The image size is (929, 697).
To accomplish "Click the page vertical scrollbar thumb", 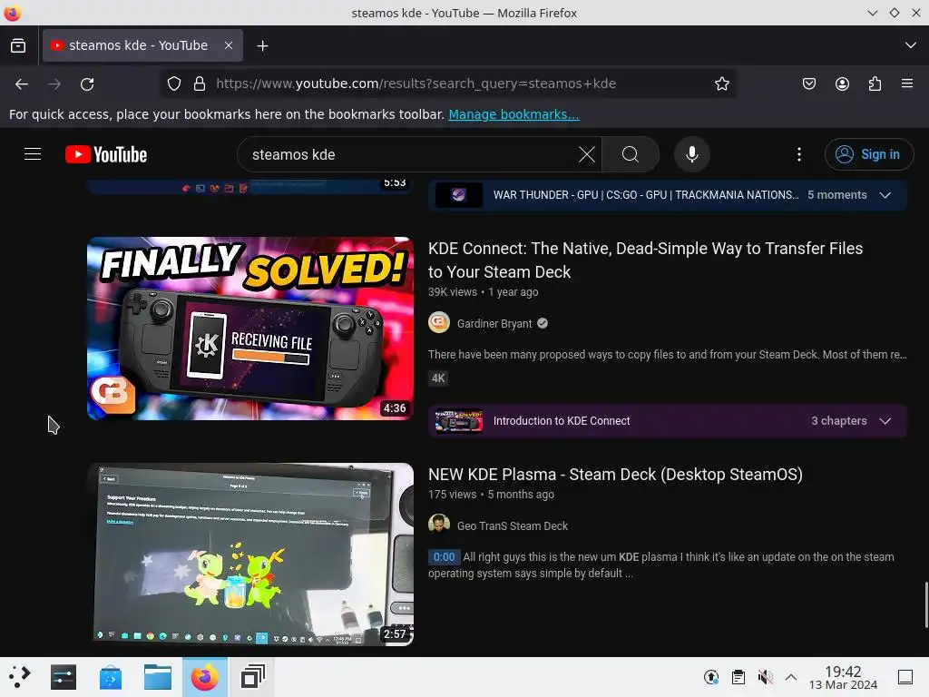I will tap(926, 605).
